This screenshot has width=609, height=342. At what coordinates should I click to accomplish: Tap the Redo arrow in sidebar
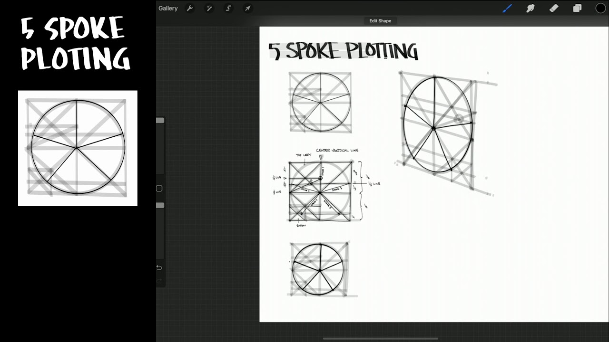[x=159, y=281]
